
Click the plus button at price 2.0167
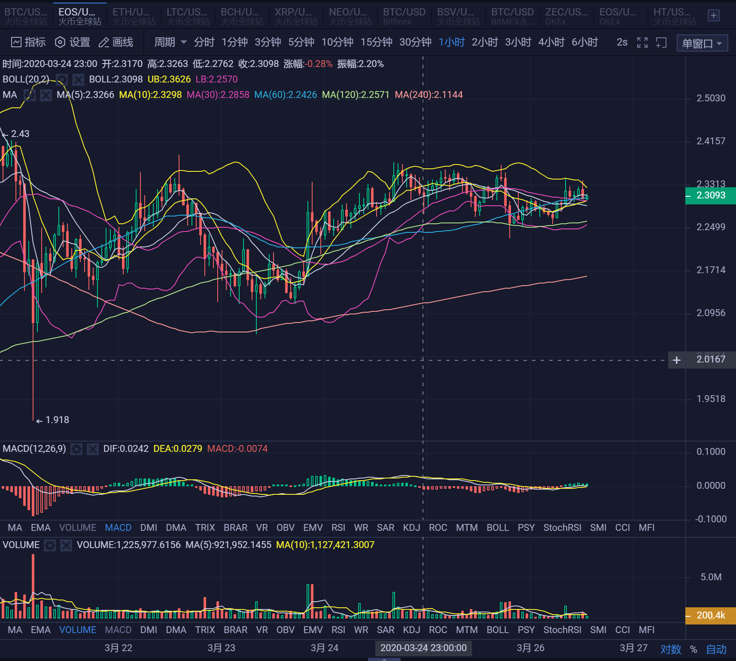coord(677,360)
